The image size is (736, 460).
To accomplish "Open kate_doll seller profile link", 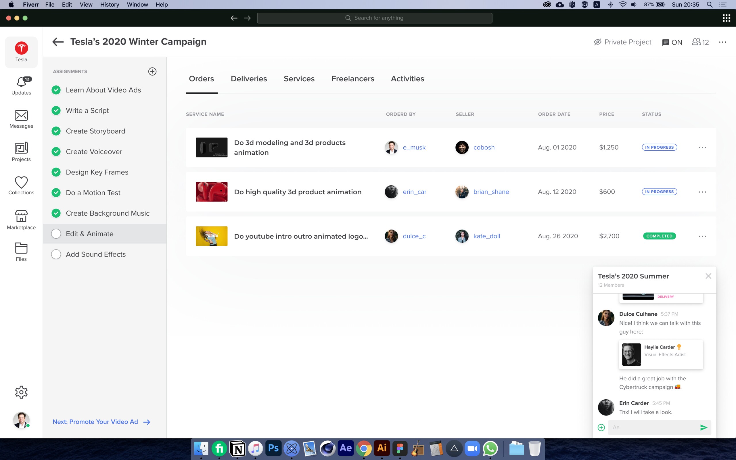I will [x=487, y=236].
